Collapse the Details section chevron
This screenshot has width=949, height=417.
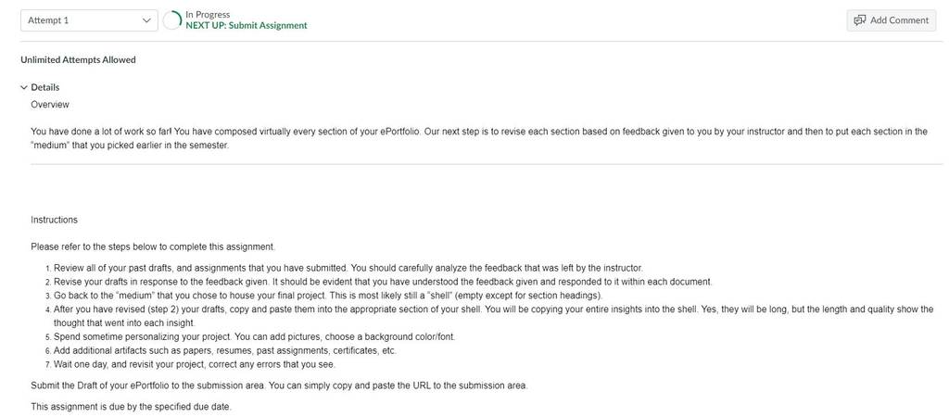(24, 88)
